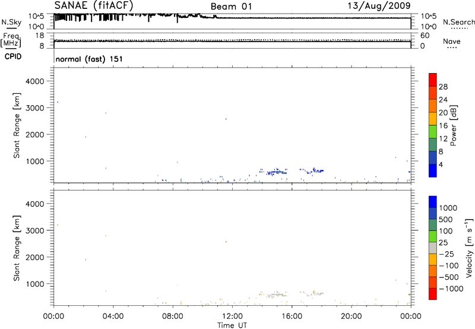
Task: Click the Slant Range label of power panel
Action: (17, 125)
